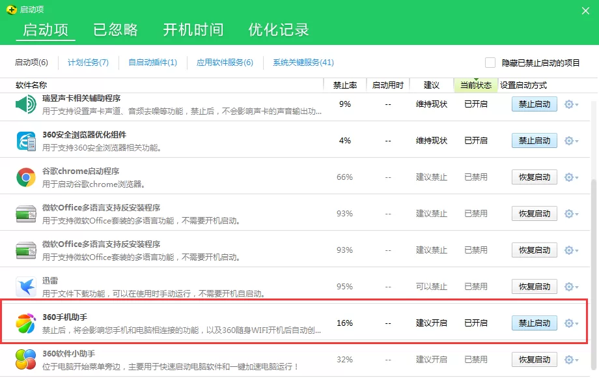Open settings gear for 瑞昱声卡相关辅助程序

(x=571, y=104)
